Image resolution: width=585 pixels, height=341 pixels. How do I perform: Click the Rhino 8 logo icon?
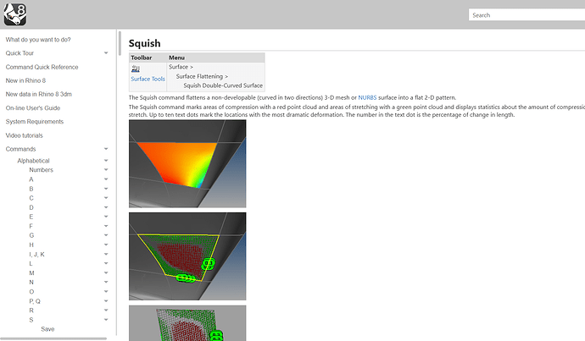14,14
